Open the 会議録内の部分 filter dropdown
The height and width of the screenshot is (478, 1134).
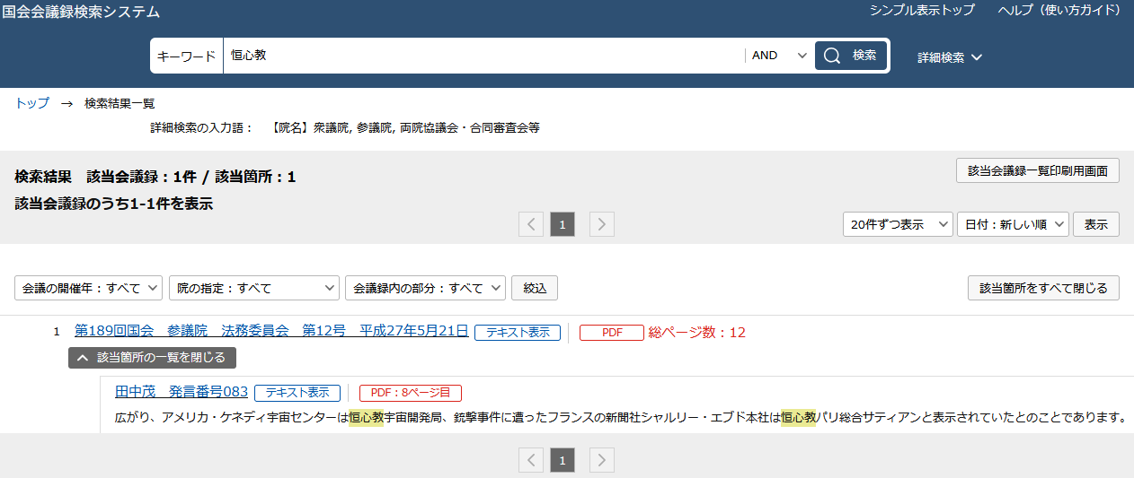pos(425,288)
